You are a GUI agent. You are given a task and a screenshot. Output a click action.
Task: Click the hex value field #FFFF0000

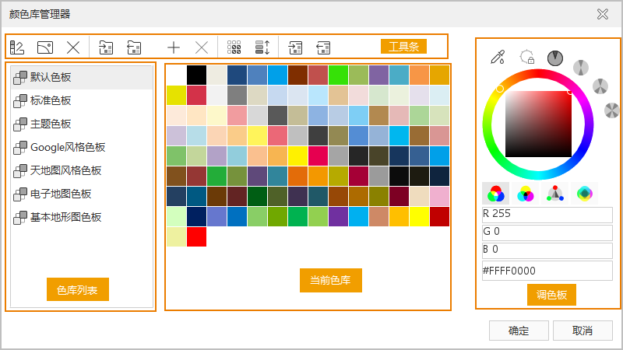(547, 271)
